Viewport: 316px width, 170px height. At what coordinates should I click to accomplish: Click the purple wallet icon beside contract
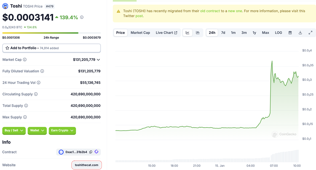[x=97, y=151]
